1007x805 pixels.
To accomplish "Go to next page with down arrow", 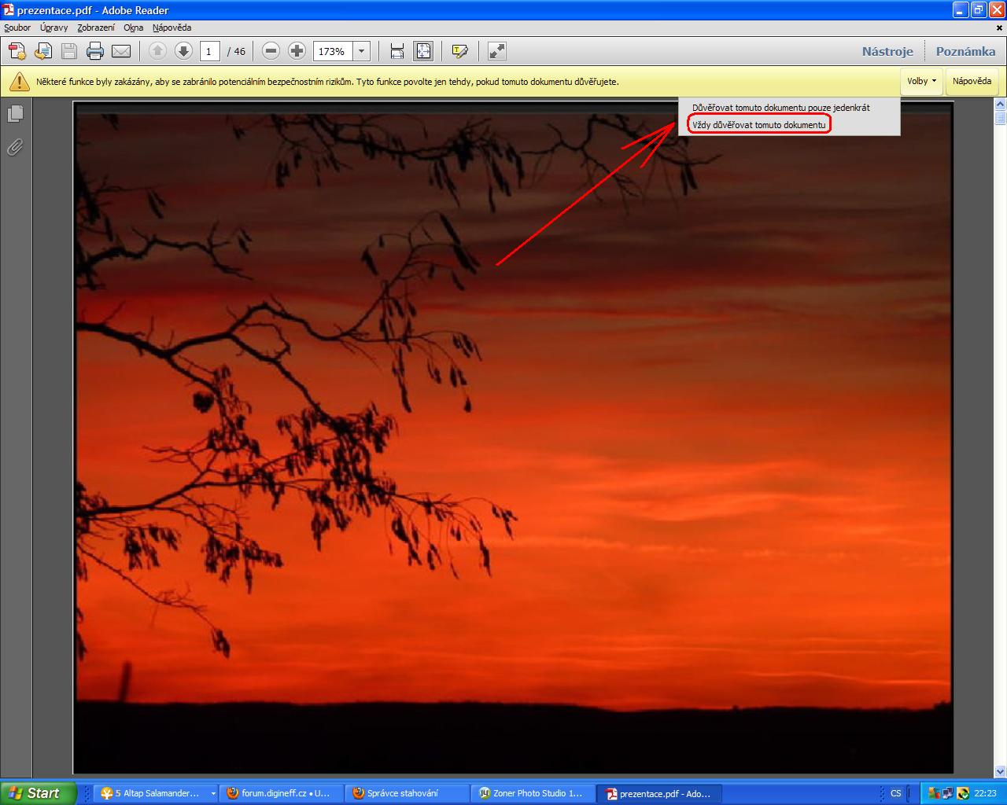I will (183, 51).
